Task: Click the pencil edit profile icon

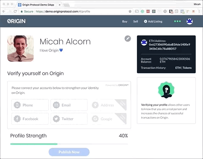Action: coord(128,38)
